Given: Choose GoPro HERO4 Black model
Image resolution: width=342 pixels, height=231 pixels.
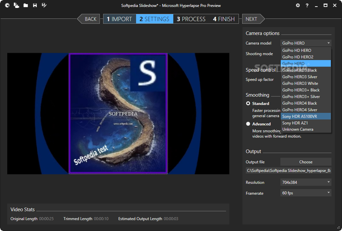Looking at the screenshot, I should coord(306,103).
